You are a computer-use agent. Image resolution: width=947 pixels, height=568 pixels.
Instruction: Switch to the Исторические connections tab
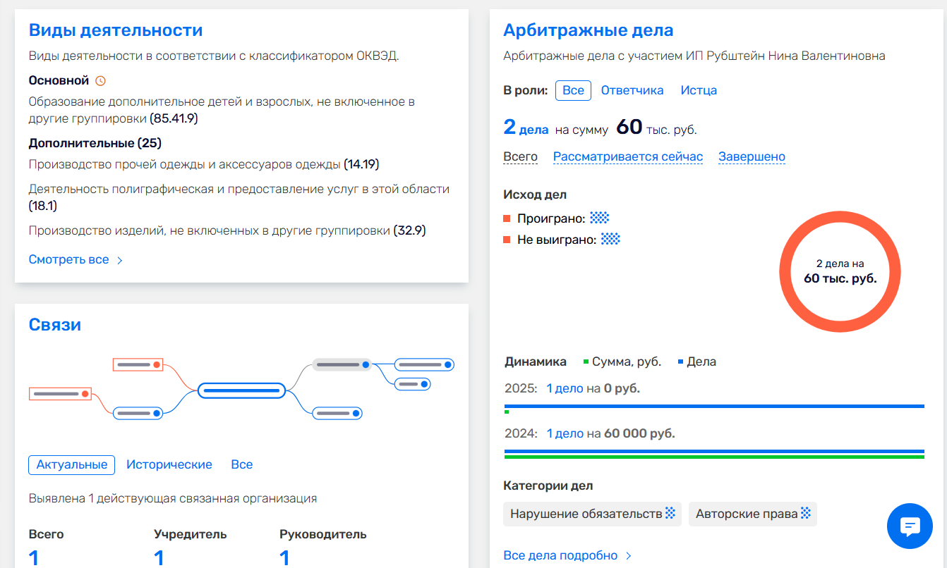(x=169, y=464)
